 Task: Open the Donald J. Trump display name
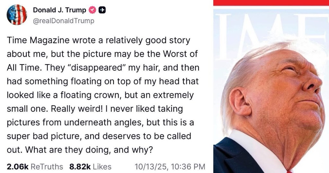[59, 10]
